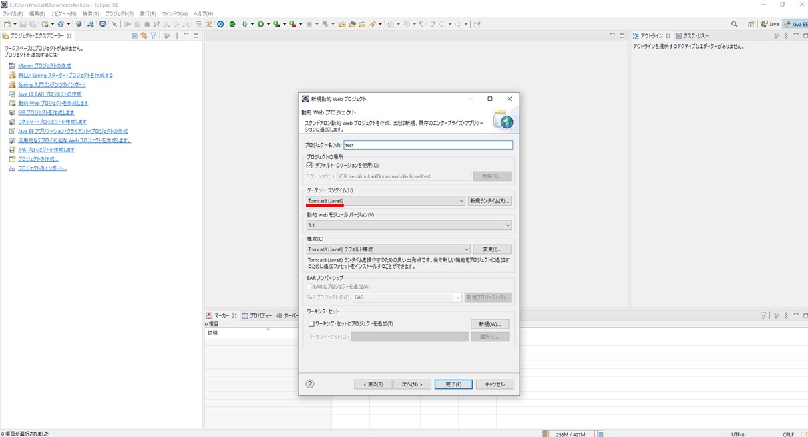This screenshot has width=808, height=437.
Task: Open the Edit menu
Action: click(37, 13)
